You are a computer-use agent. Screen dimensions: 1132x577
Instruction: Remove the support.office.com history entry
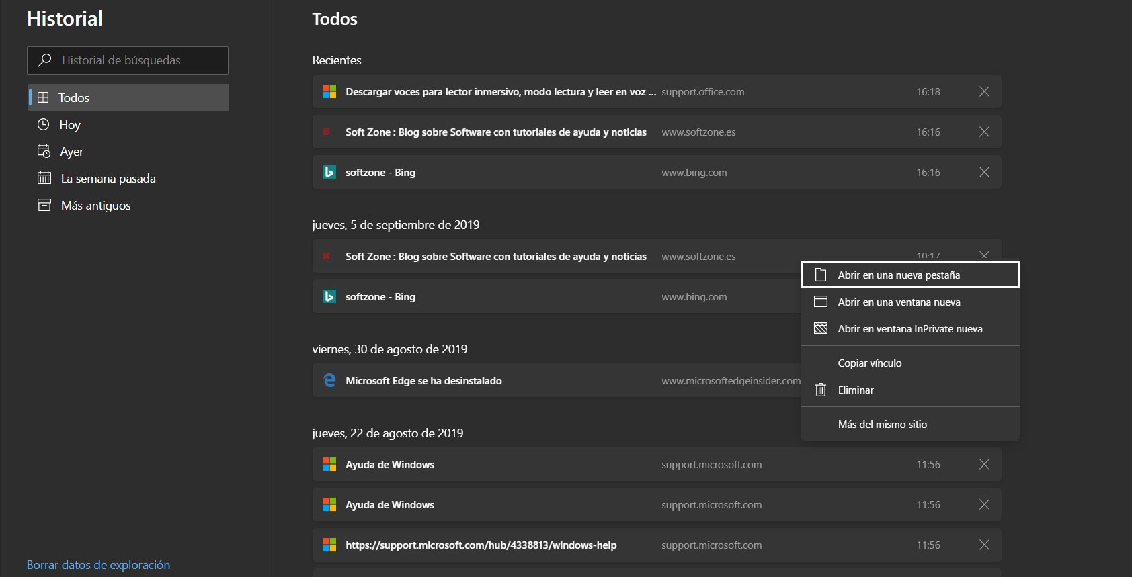(x=984, y=91)
